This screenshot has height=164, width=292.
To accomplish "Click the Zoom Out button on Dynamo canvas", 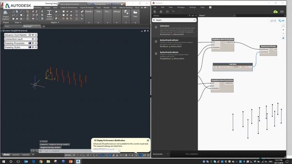I will [283, 33].
